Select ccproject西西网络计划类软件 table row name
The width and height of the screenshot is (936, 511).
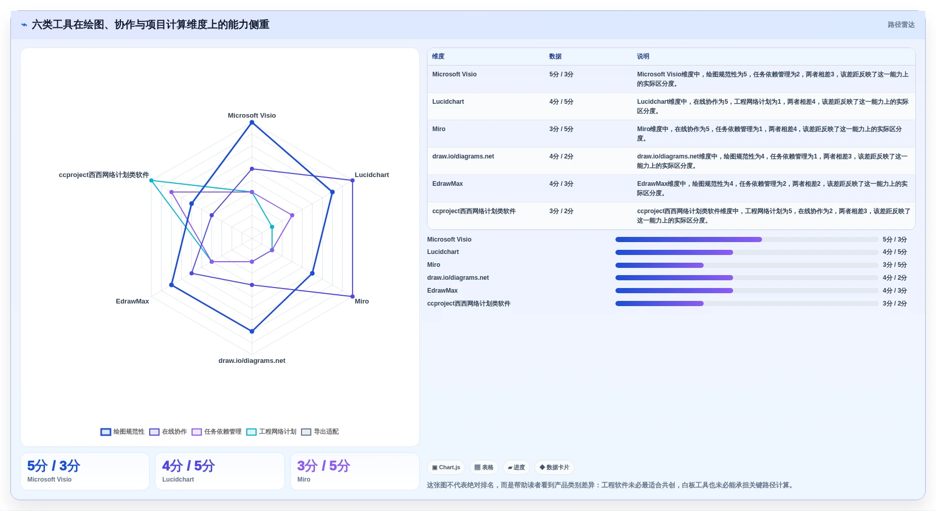(x=474, y=211)
